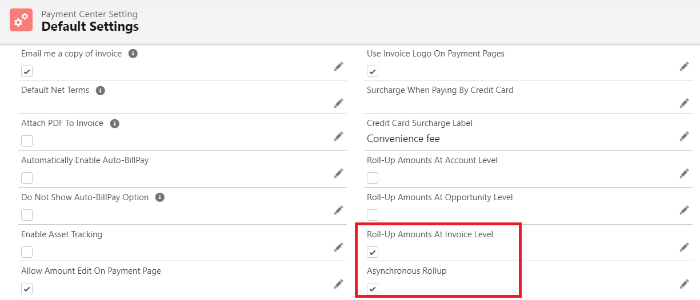Edit Credit Card Surcharge Label field
Viewport: 700px width, 300px height.
click(x=684, y=136)
